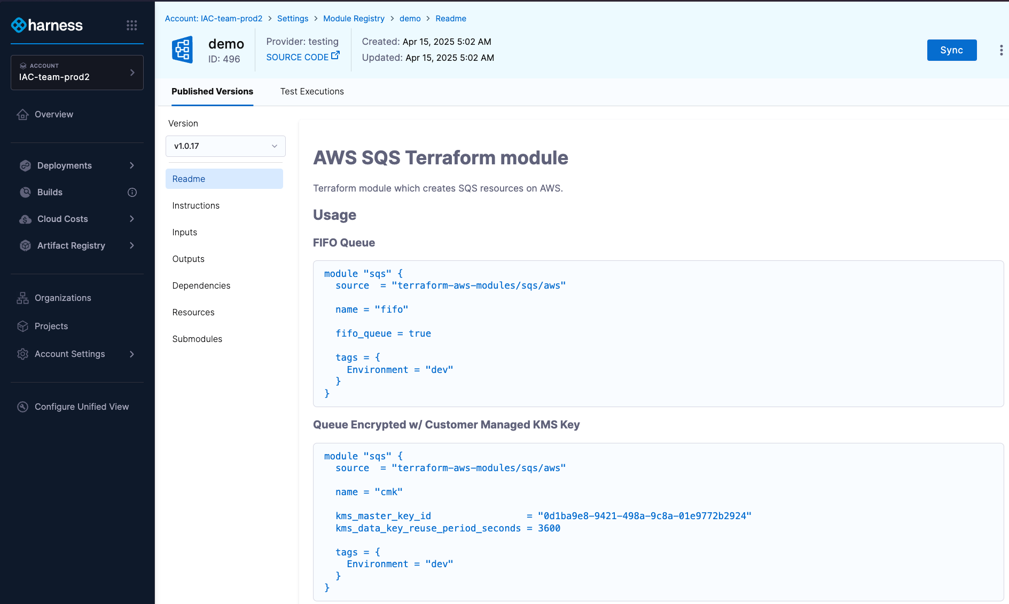1009x604 pixels.
Task: Click the Organizations icon
Action: (x=22, y=298)
